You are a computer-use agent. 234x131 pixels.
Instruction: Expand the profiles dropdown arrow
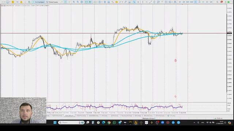[10, 2]
